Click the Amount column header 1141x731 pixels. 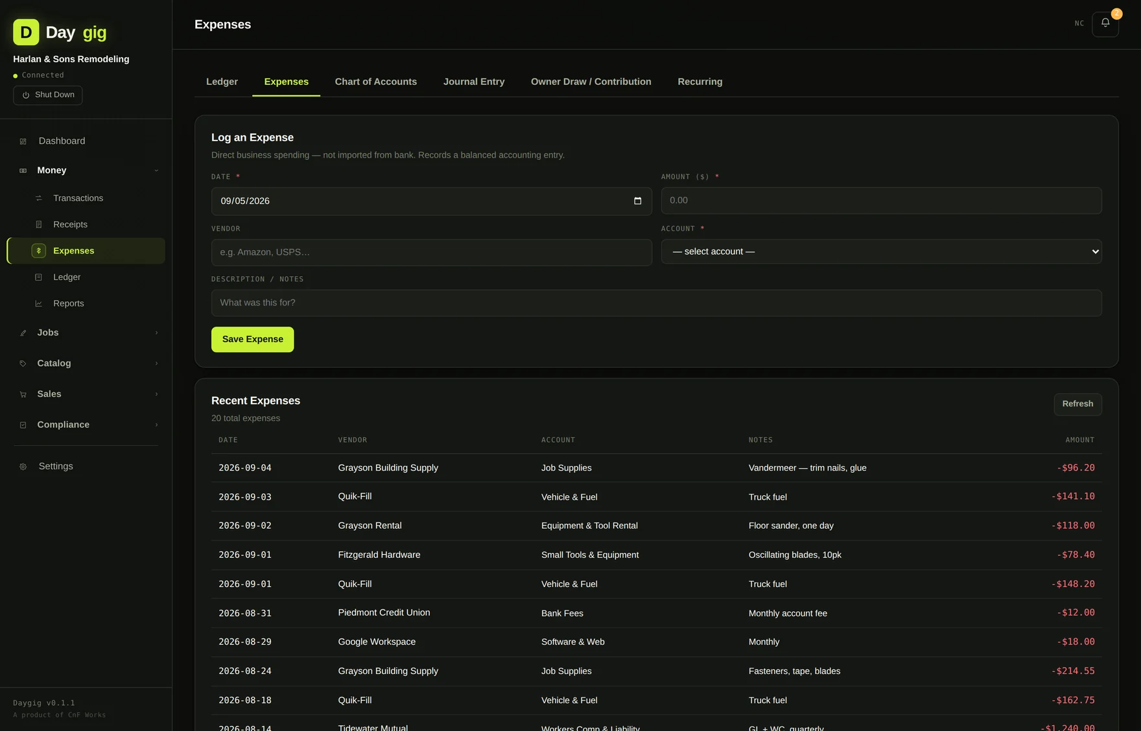[x=1079, y=440]
